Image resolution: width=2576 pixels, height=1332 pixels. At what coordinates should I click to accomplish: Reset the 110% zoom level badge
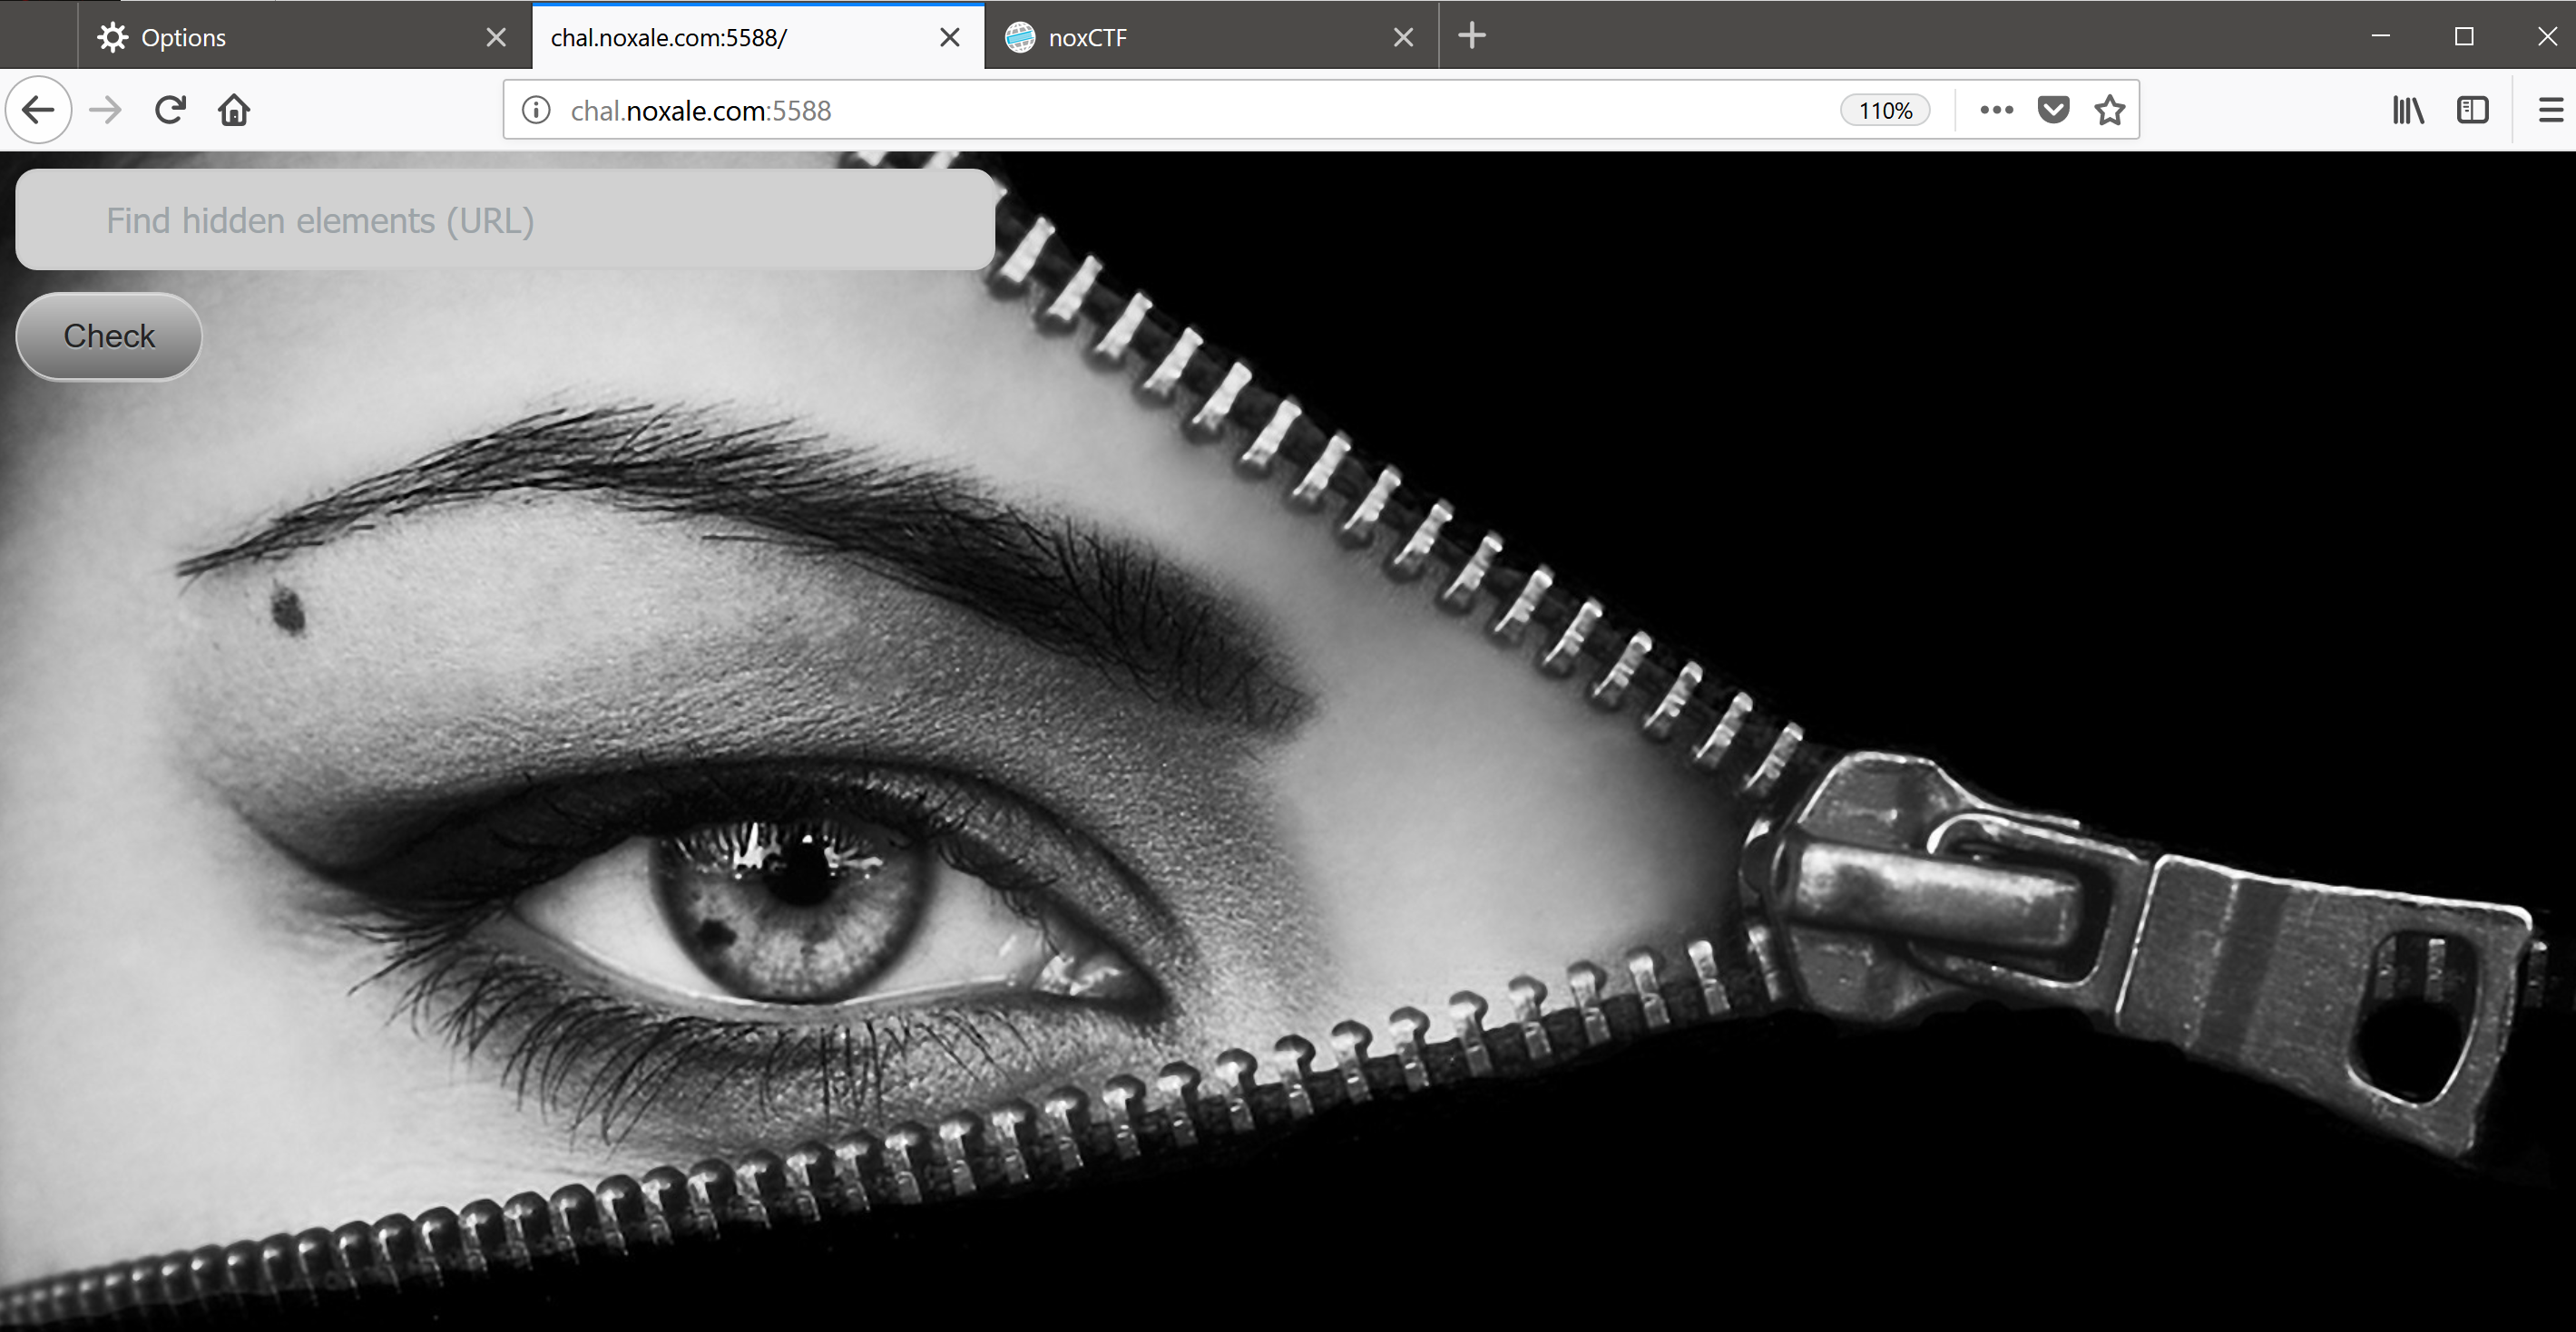click(1884, 110)
